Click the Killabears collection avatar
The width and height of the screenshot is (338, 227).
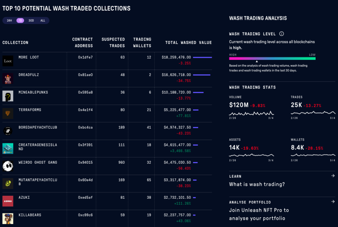[x=8, y=219]
